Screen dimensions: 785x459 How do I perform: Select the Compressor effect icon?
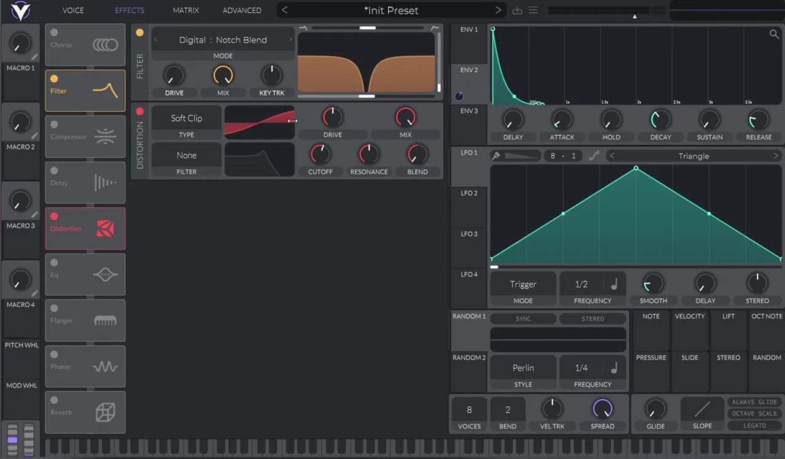point(105,137)
